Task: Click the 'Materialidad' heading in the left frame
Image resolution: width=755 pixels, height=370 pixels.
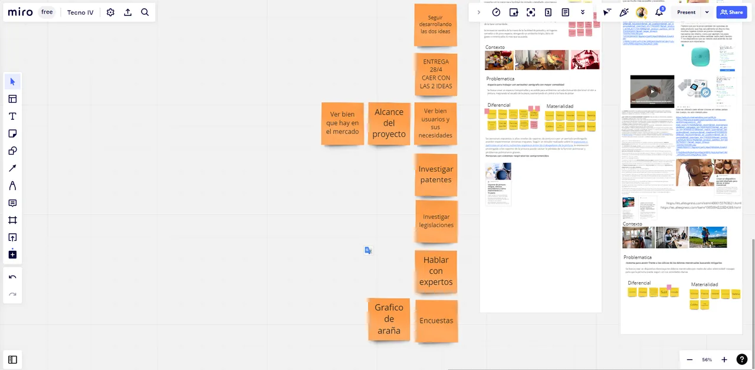Action: pyautogui.click(x=560, y=106)
